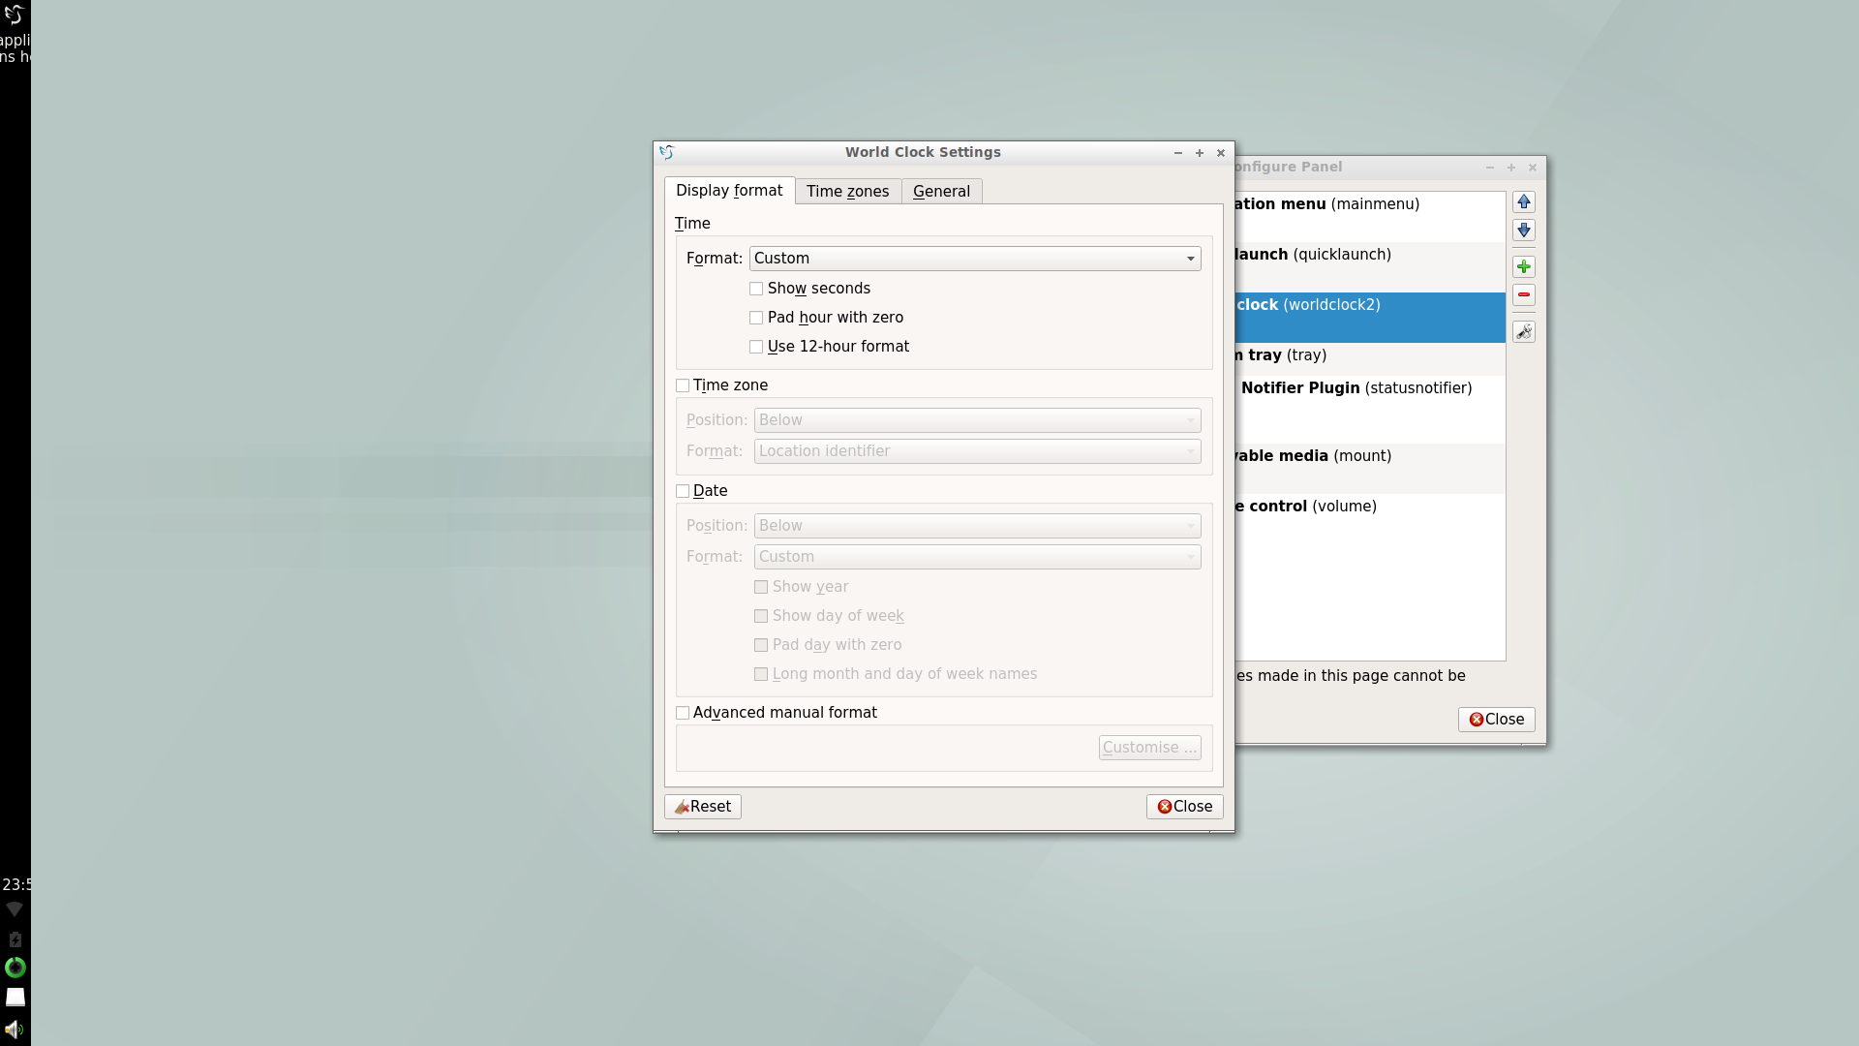Move the selected plugin down
1859x1046 pixels.
click(1524, 231)
